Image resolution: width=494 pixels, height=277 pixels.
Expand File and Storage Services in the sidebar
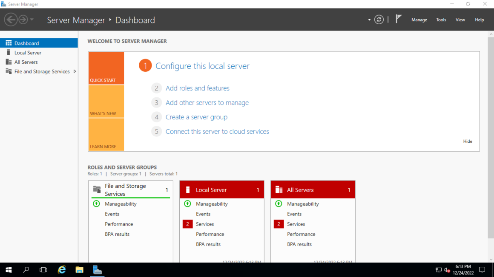pos(75,71)
